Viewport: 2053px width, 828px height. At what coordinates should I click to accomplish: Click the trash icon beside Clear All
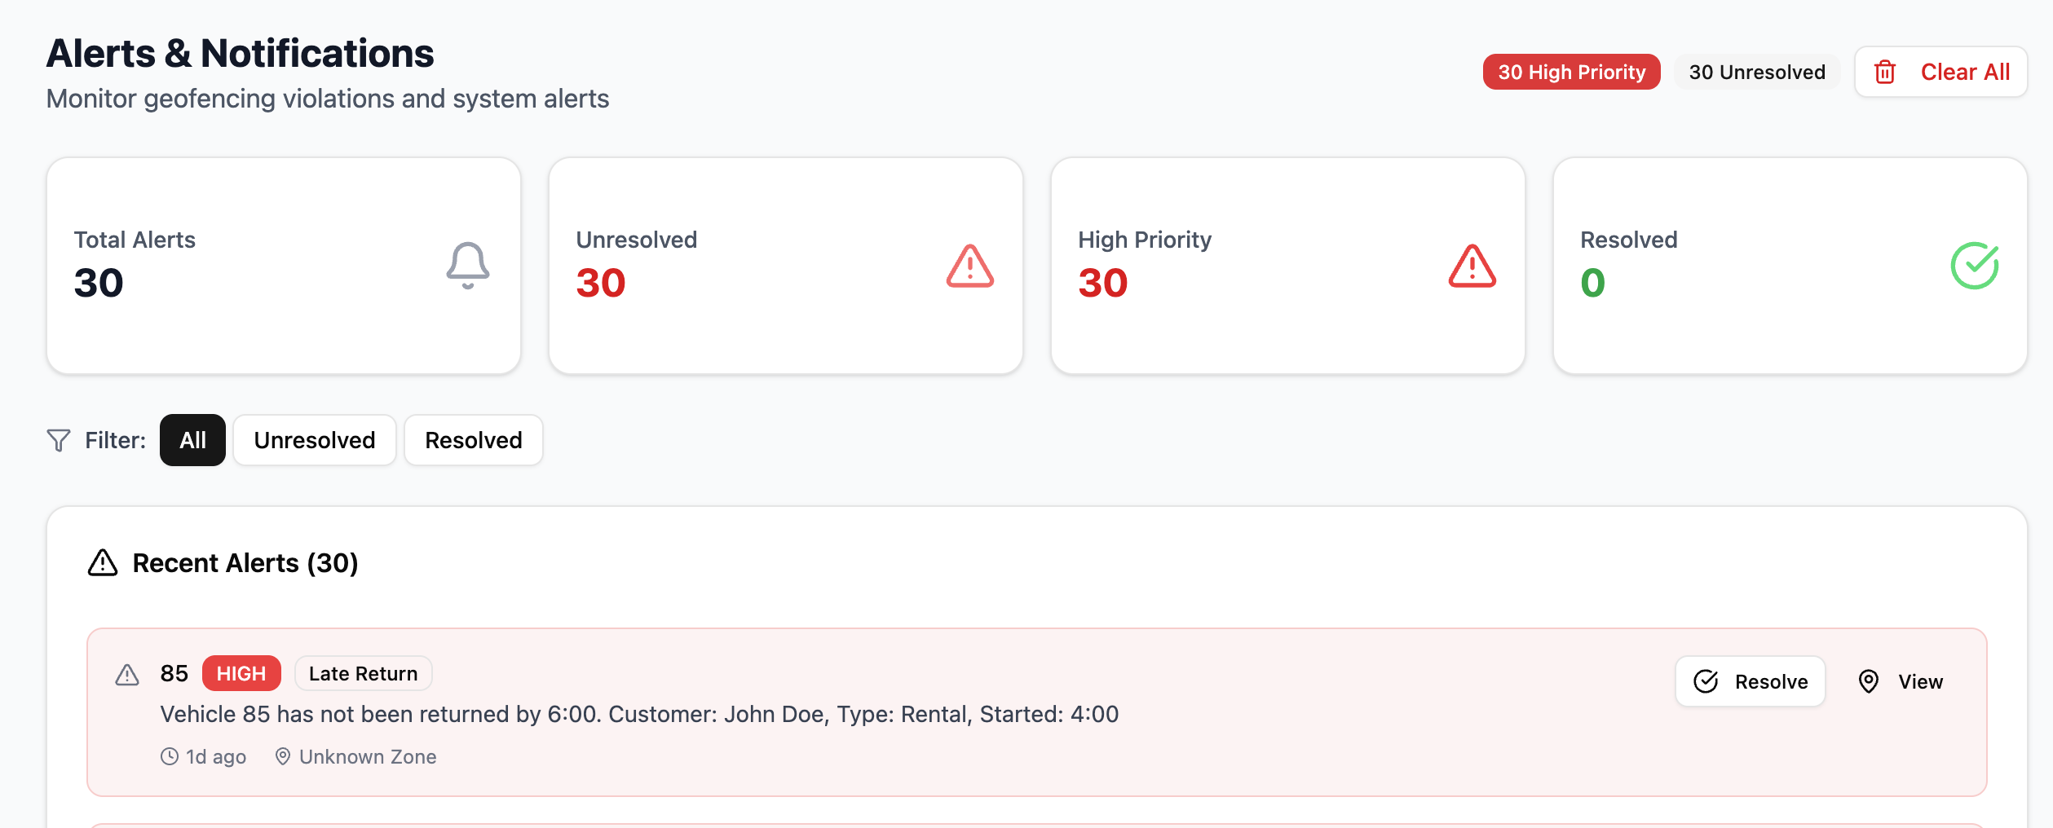click(x=1884, y=73)
